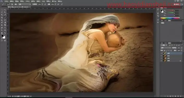Toggle Quick Mask mode in toolbox
184x98 pixels.
pyautogui.click(x=2, y=40)
